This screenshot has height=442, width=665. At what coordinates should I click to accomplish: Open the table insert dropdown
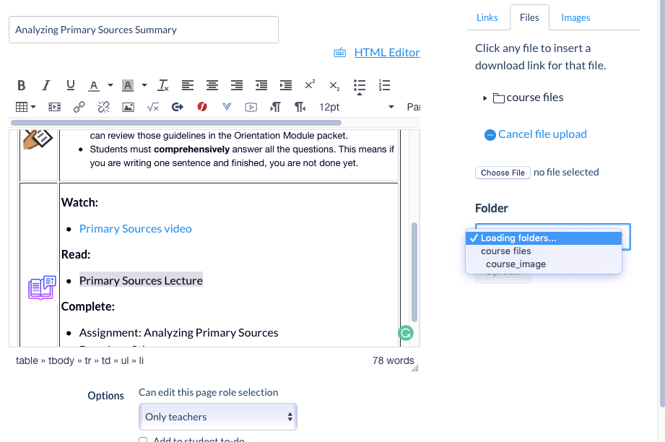point(26,107)
